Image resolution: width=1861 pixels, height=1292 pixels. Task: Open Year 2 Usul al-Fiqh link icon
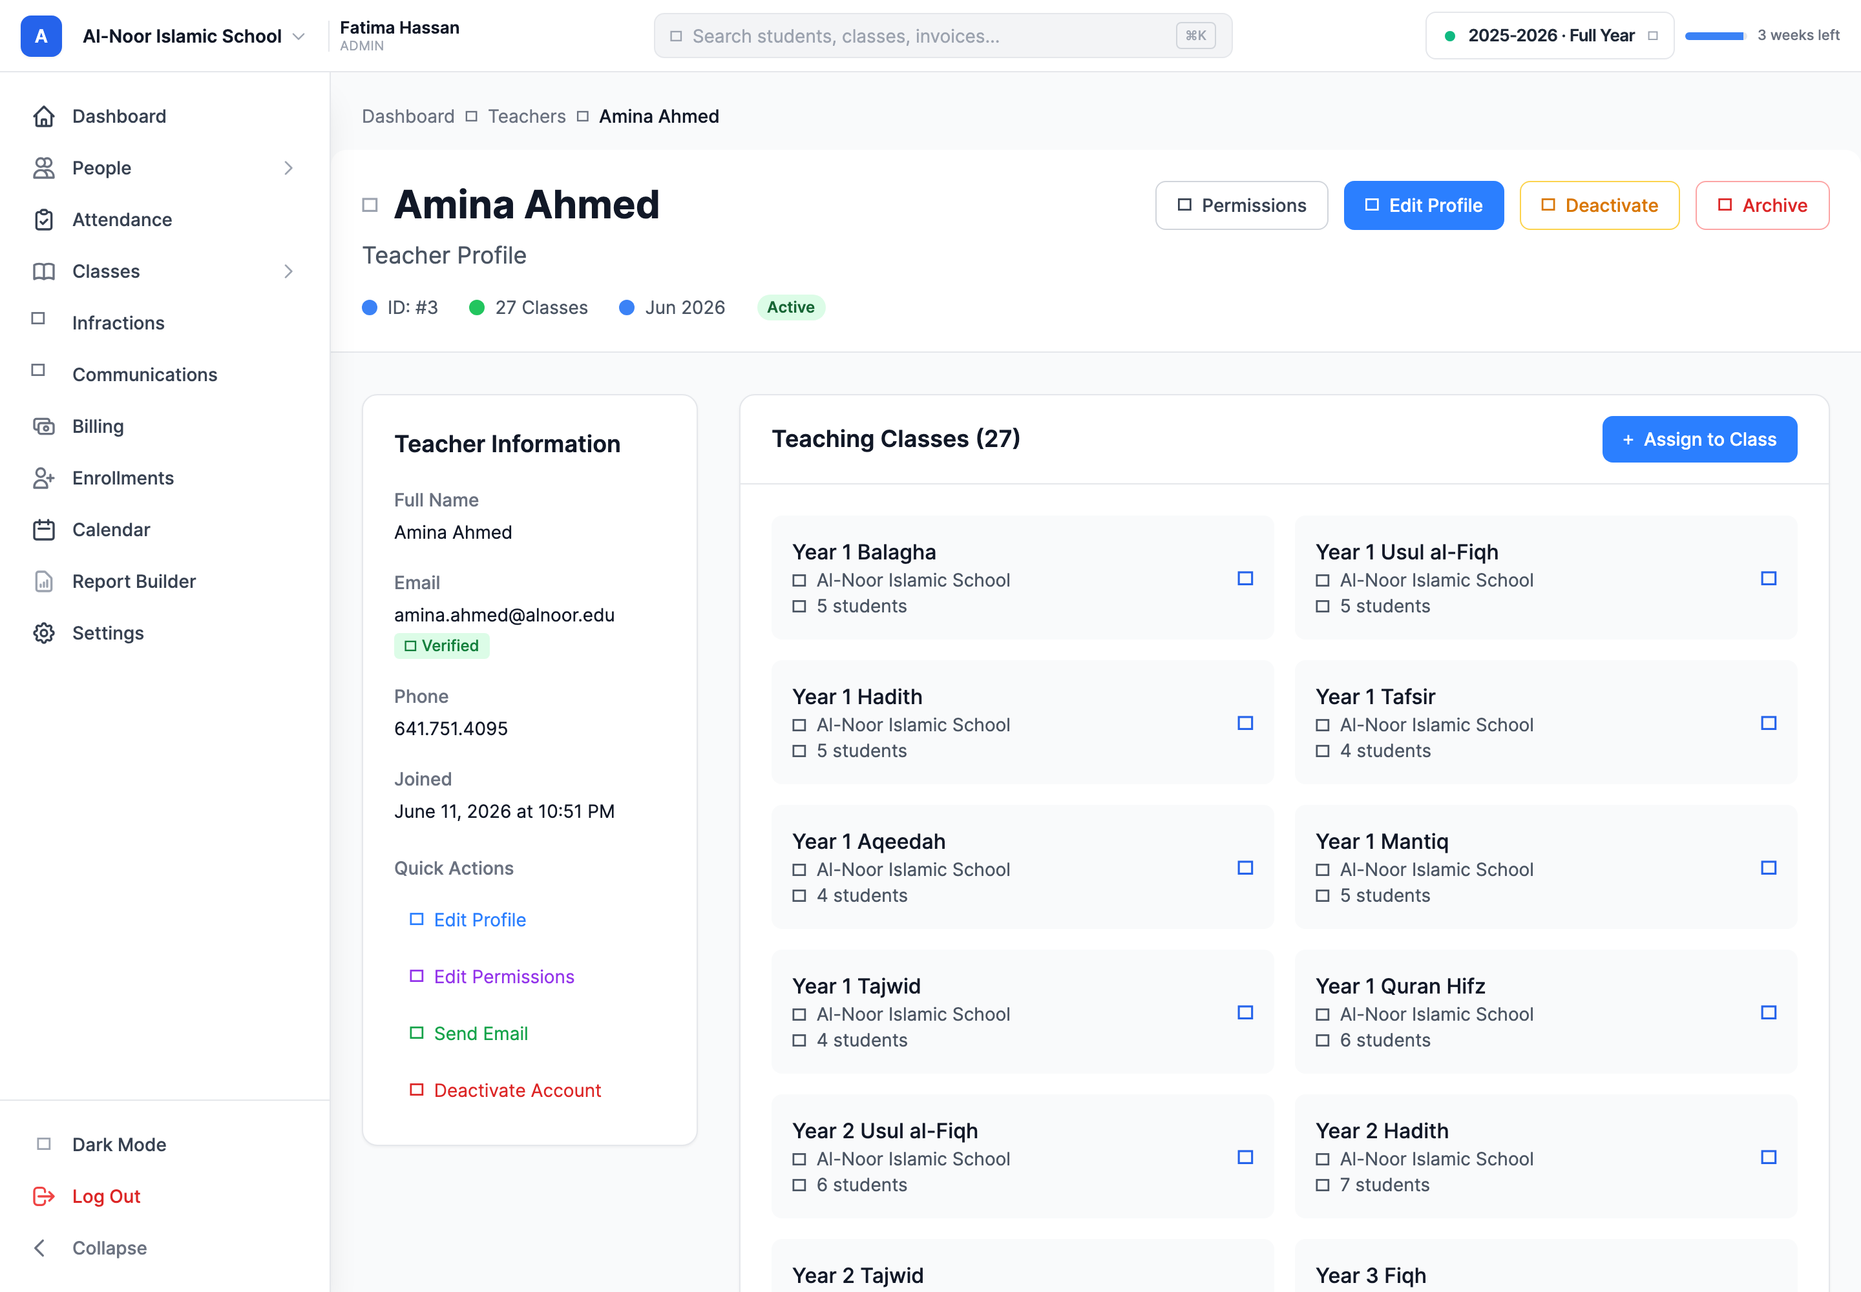[x=1246, y=1158]
